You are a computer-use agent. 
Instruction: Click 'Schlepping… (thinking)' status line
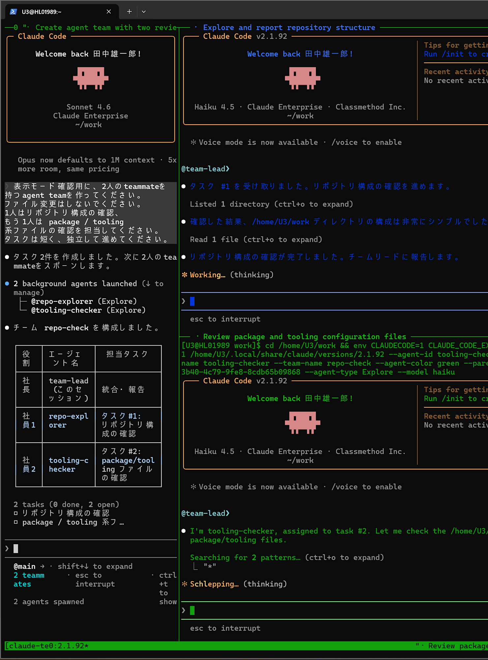234,584
